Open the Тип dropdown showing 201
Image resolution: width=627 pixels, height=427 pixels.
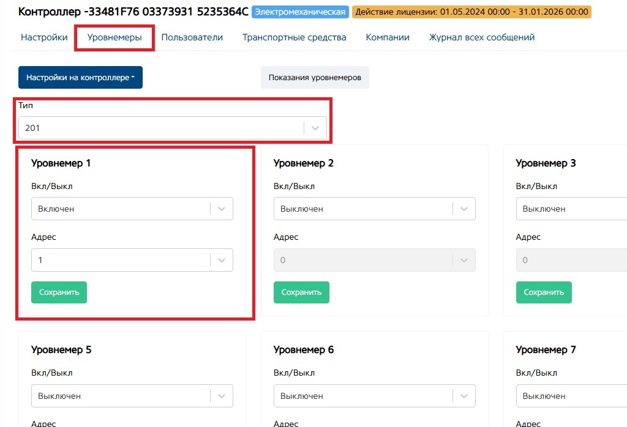pyautogui.click(x=172, y=128)
